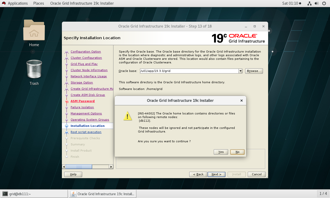Go to Operating System Groups step

pos(90,120)
